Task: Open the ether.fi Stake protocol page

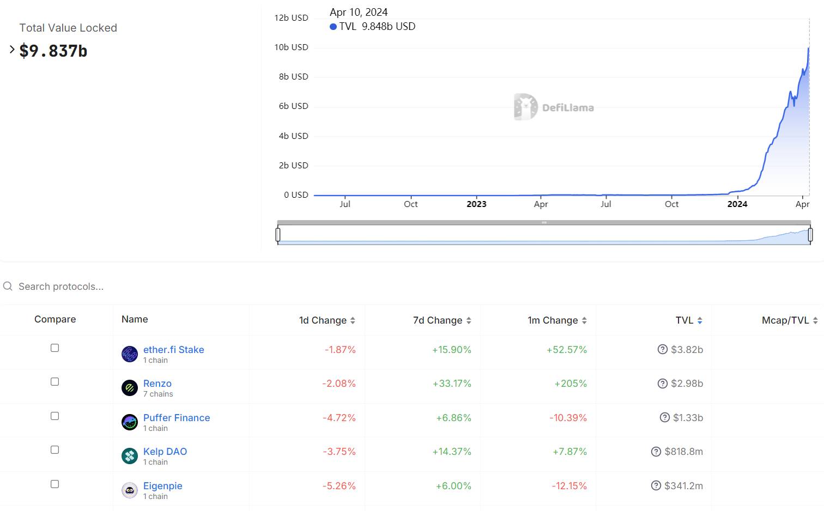Action: pos(173,350)
